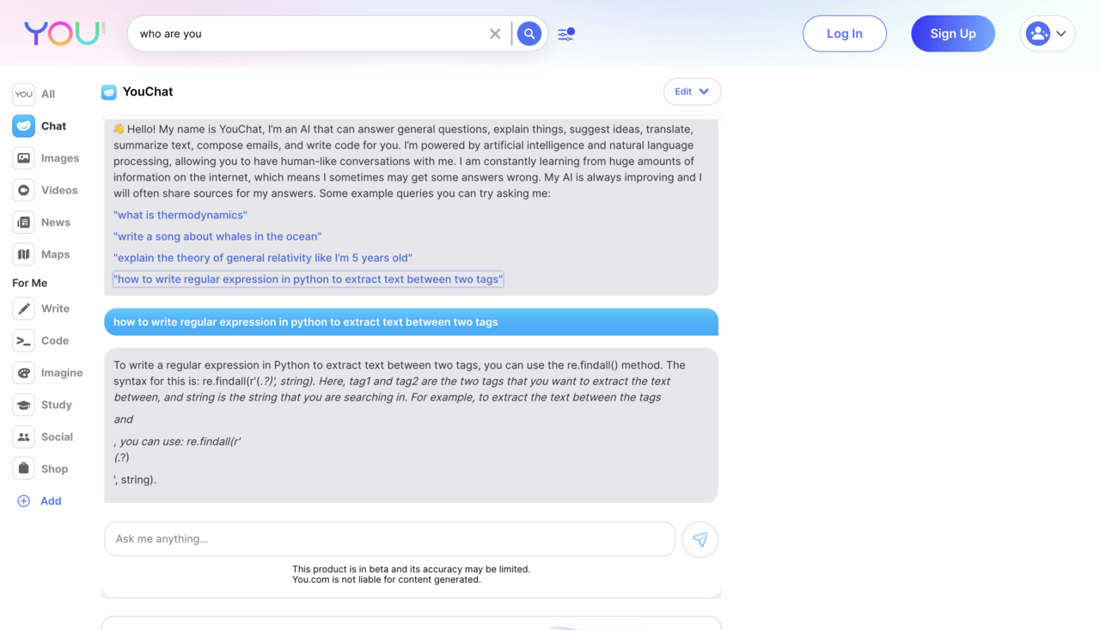Open the Videos tab
The image size is (1100, 630).
[x=45, y=190]
